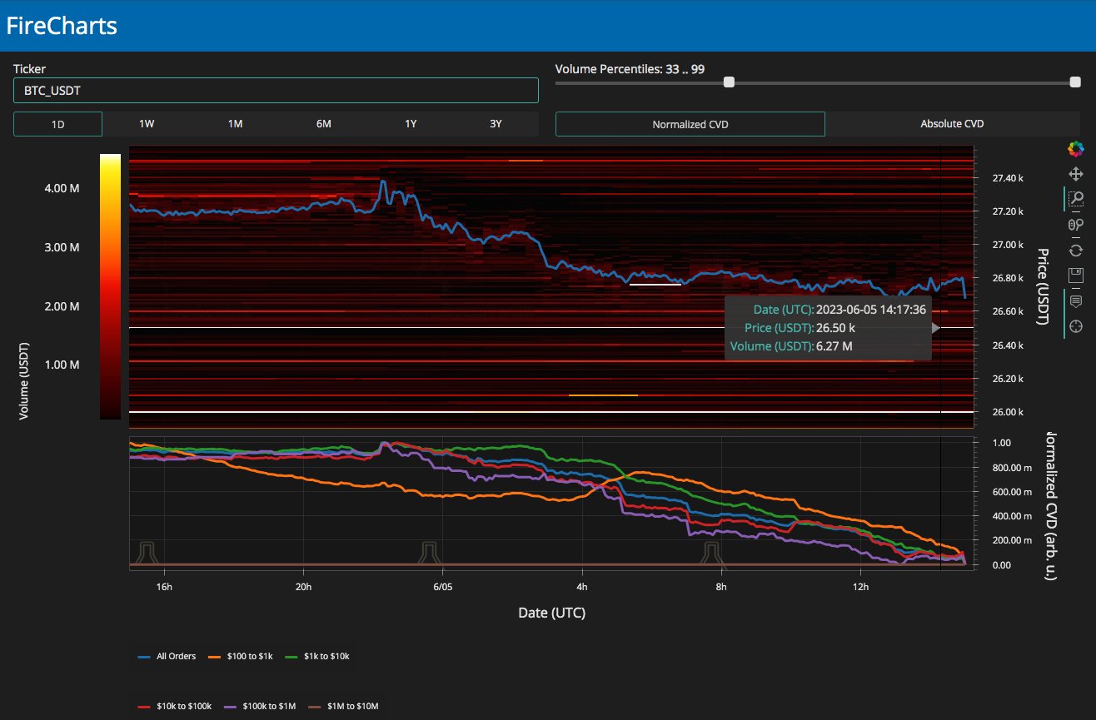
Task: Select the 6M time range
Action: click(323, 124)
